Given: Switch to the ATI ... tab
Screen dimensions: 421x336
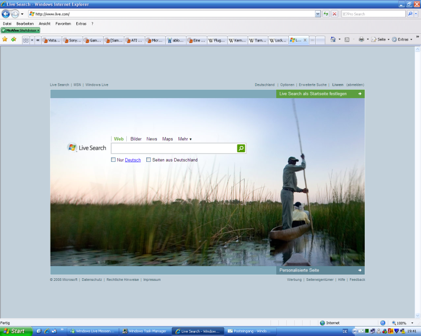Looking at the screenshot, I should point(135,40).
